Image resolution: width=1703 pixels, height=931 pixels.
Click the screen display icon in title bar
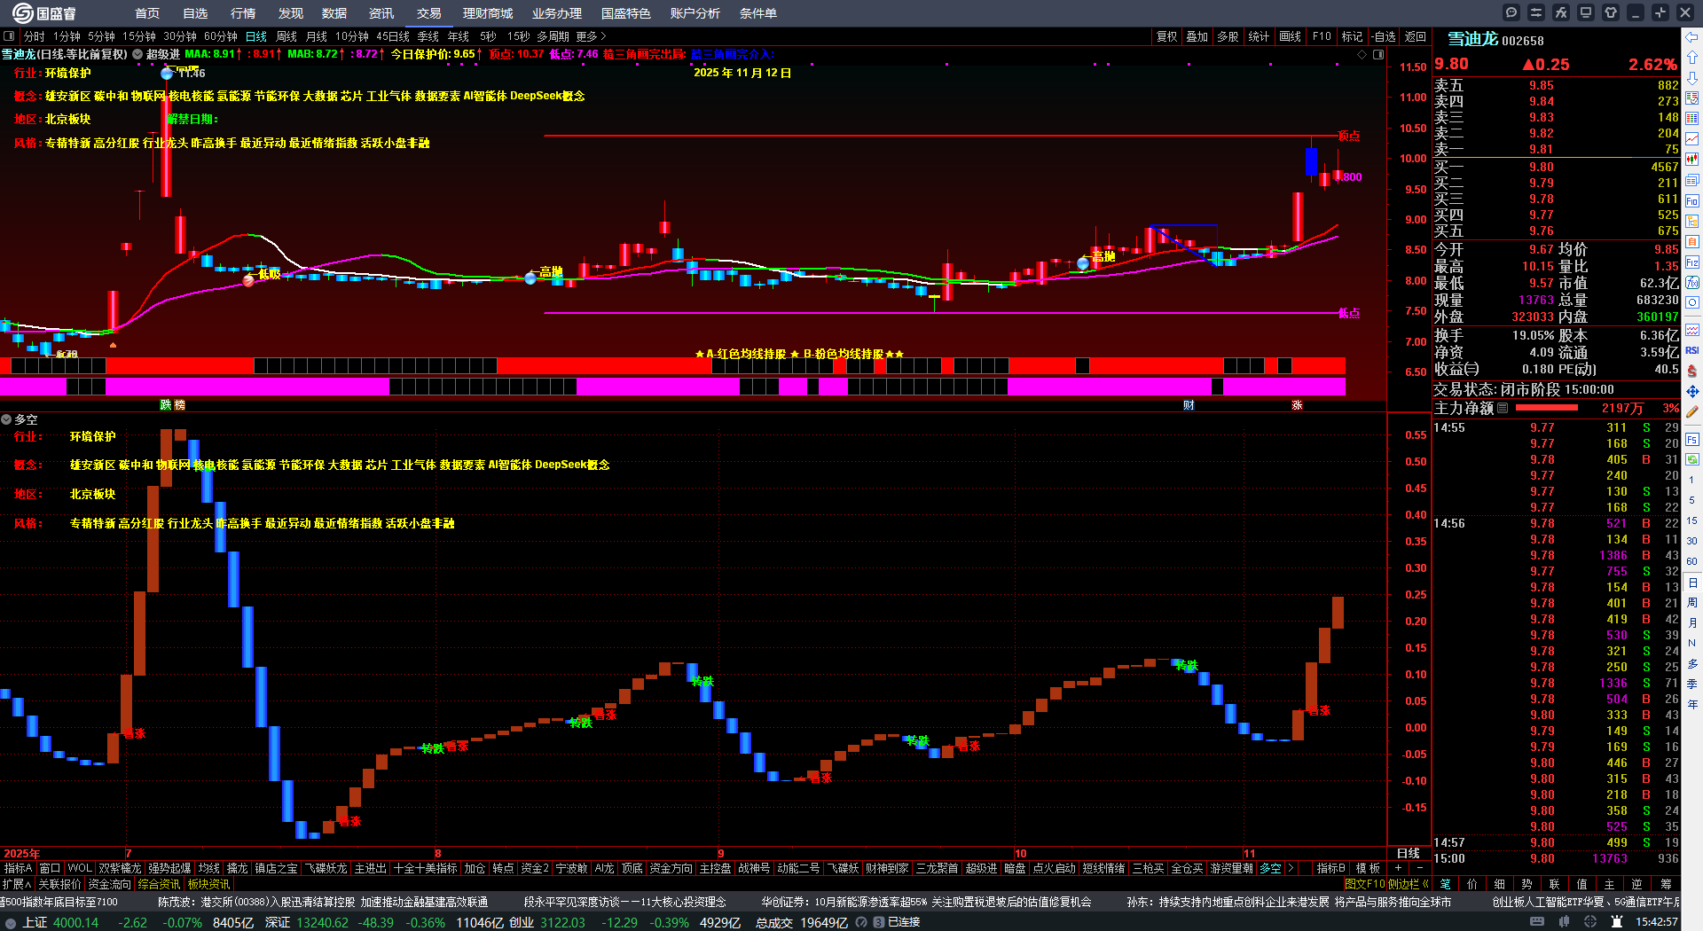coord(1586,12)
